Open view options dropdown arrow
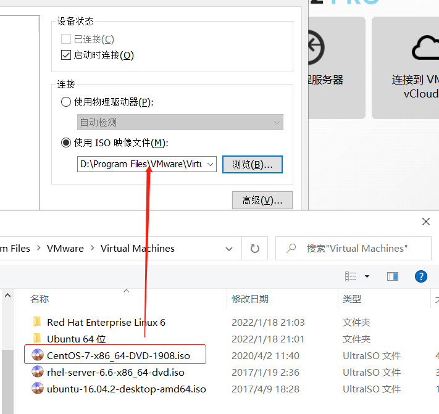This screenshot has height=414, width=439. (367, 276)
